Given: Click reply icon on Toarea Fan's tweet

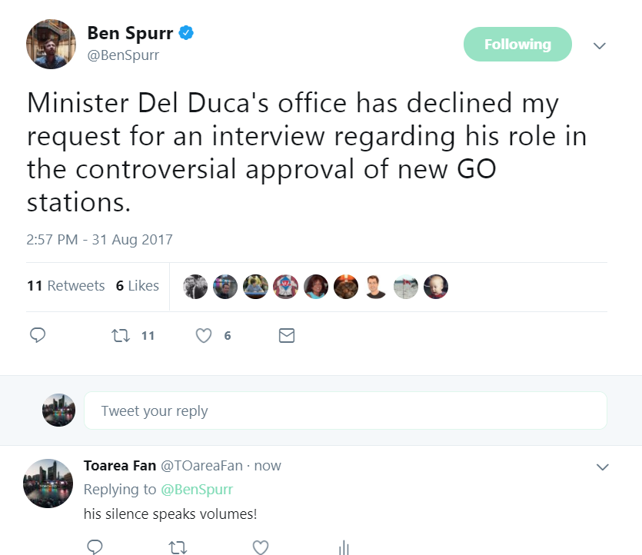Looking at the screenshot, I should click(95, 547).
